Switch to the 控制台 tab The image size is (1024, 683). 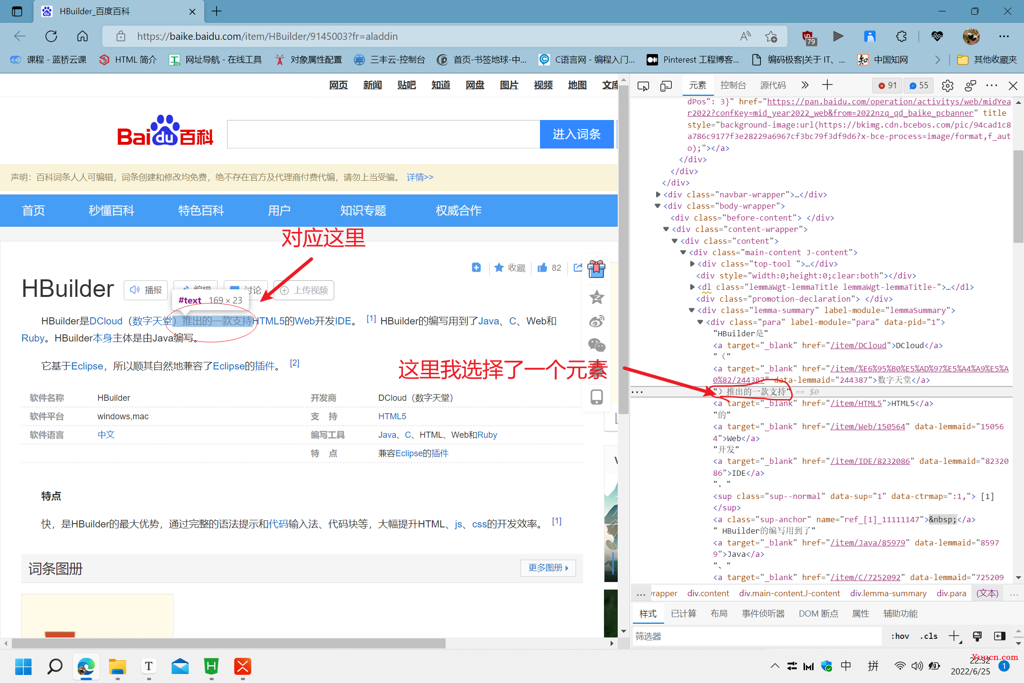point(733,85)
